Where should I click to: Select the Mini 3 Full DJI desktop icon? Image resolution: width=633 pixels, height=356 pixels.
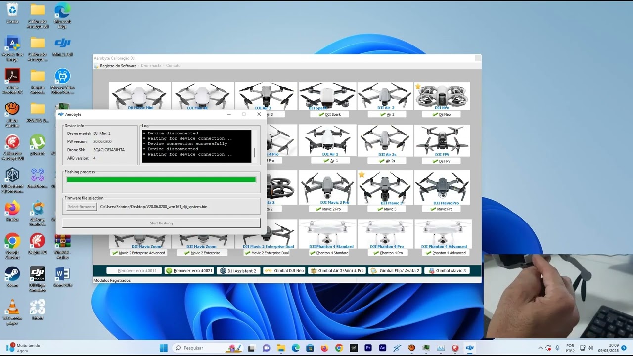pos(62,46)
